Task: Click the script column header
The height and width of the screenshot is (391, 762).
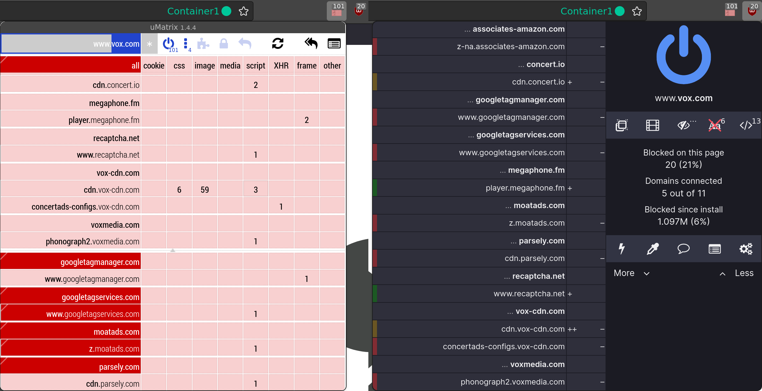Action: coord(256,65)
